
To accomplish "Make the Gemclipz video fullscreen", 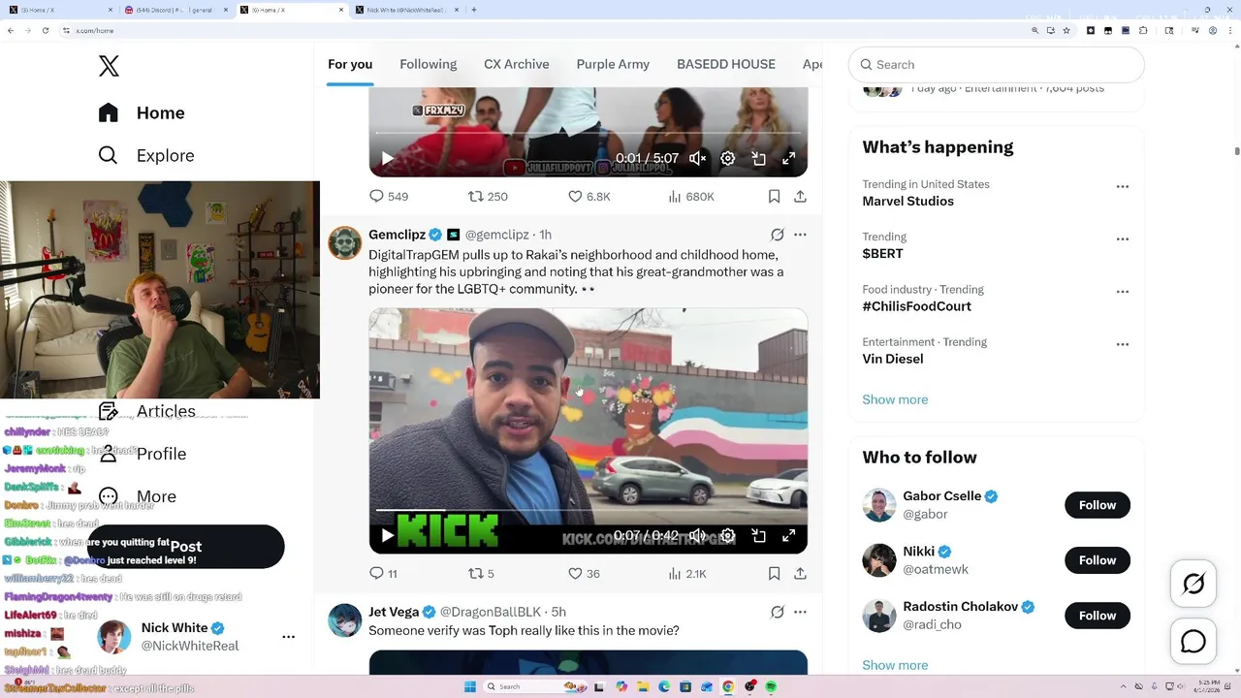I will pos(789,535).
